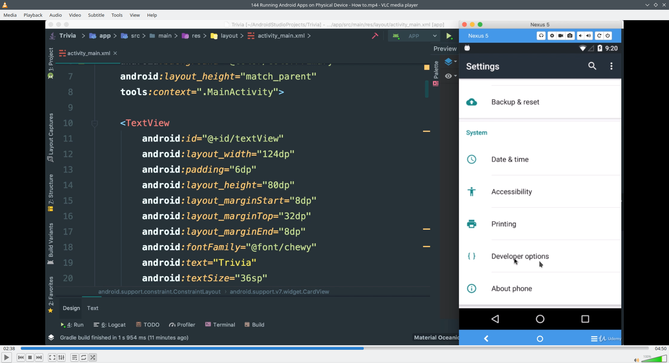Toggle VLC random shuffle playback
Image resolution: width=669 pixels, height=363 pixels.
point(93,357)
